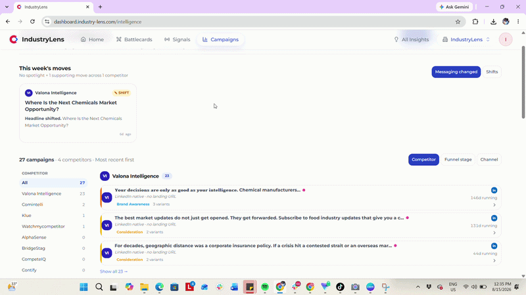Filter by AlphaSense competitor
Viewport: 526px width, 295px height.
pyautogui.click(x=53, y=237)
